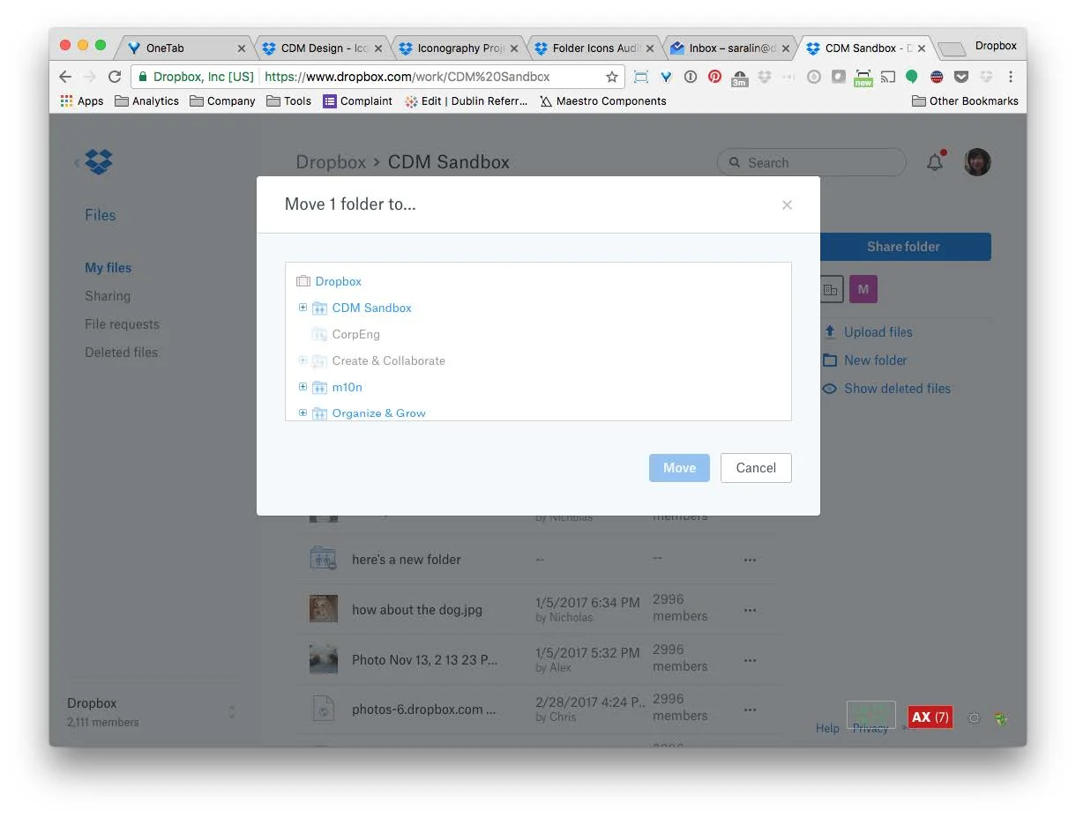Open File requests in sidebar
This screenshot has height=817, width=1076.
(122, 324)
